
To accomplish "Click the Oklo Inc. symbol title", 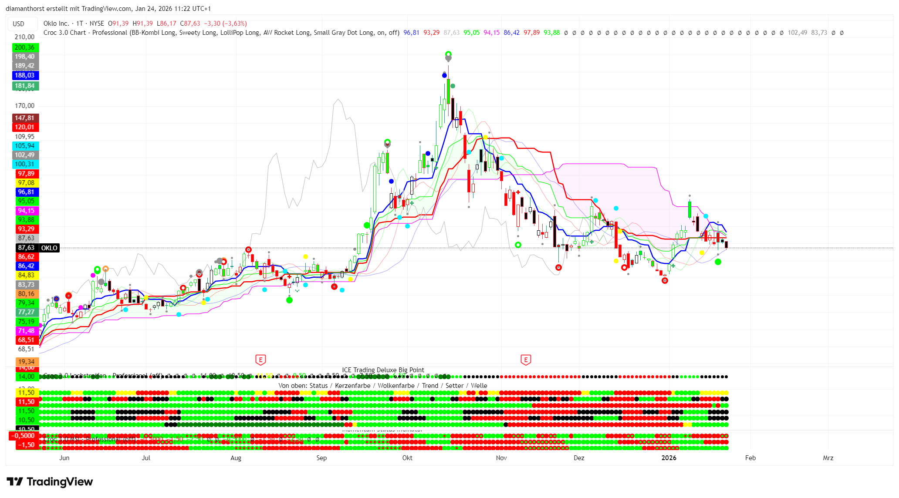I will (56, 24).
